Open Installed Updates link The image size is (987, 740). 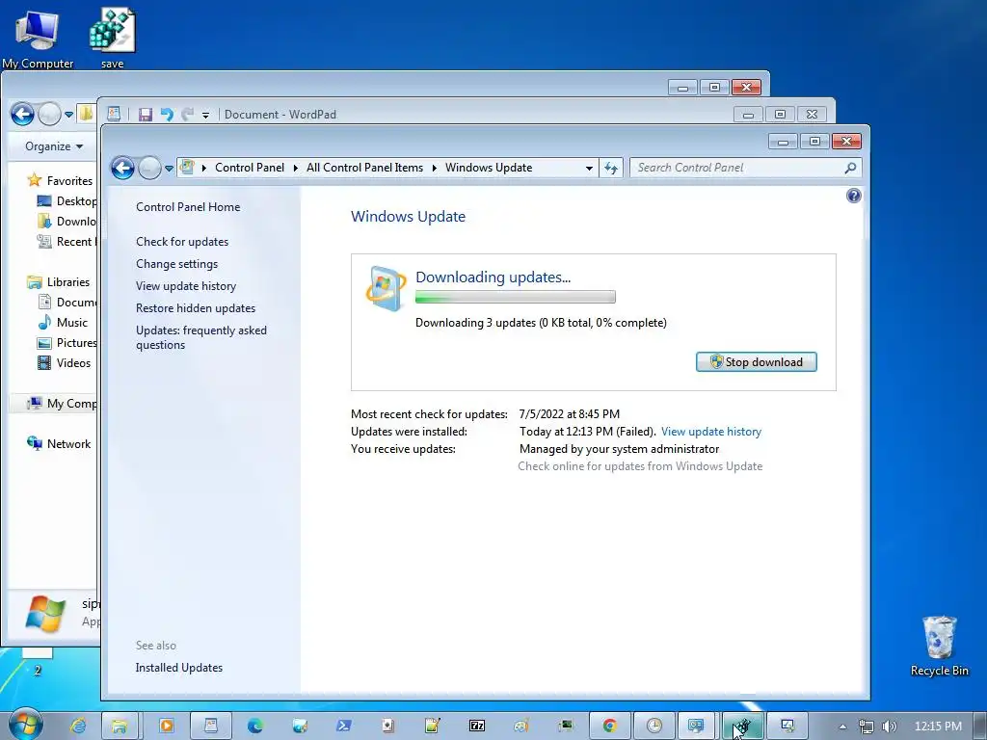pos(178,668)
